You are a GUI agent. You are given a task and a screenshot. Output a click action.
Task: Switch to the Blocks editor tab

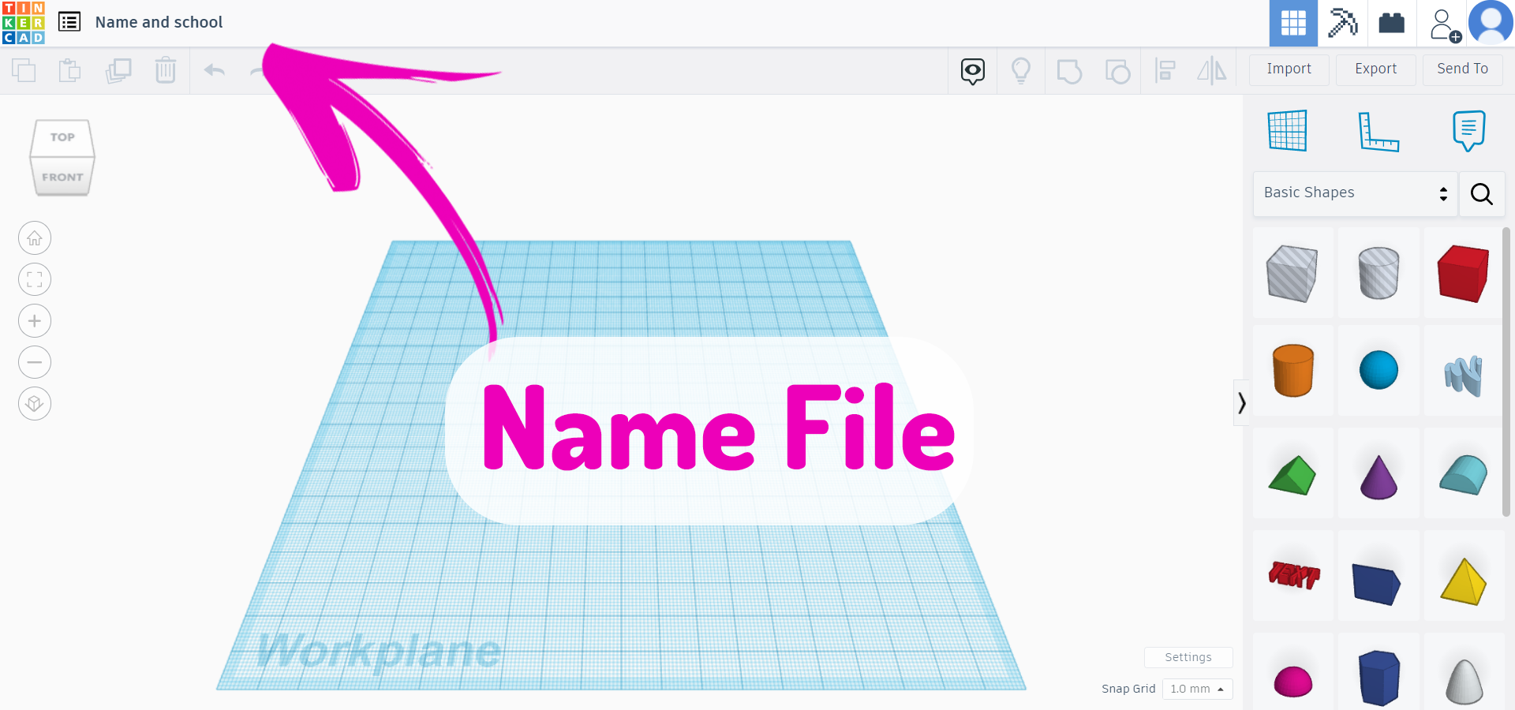pyautogui.click(x=1392, y=23)
